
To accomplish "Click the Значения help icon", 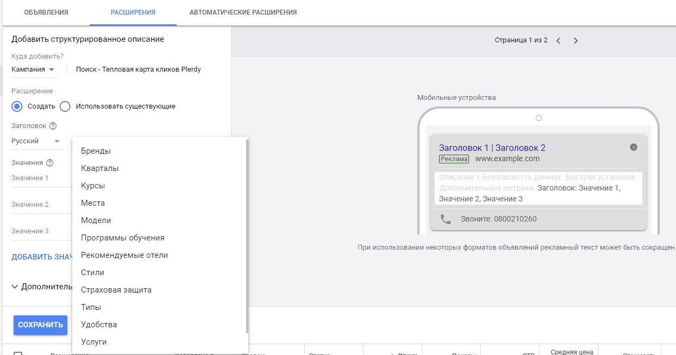I will tap(48, 162).
